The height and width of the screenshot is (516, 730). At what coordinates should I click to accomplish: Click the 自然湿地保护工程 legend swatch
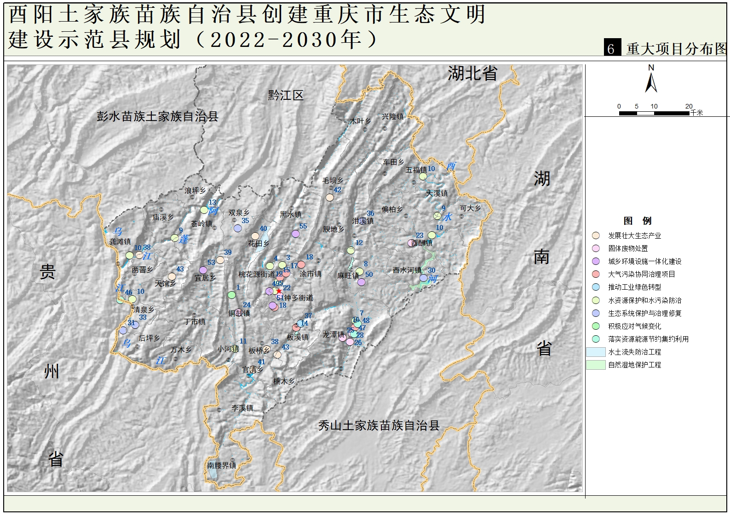596,365
